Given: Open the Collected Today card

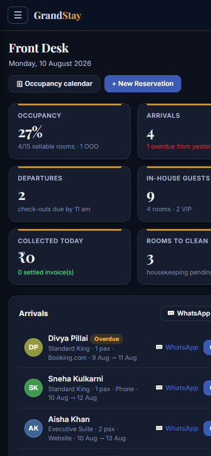Looking at the screenshot, I should (x=70, y=257).
